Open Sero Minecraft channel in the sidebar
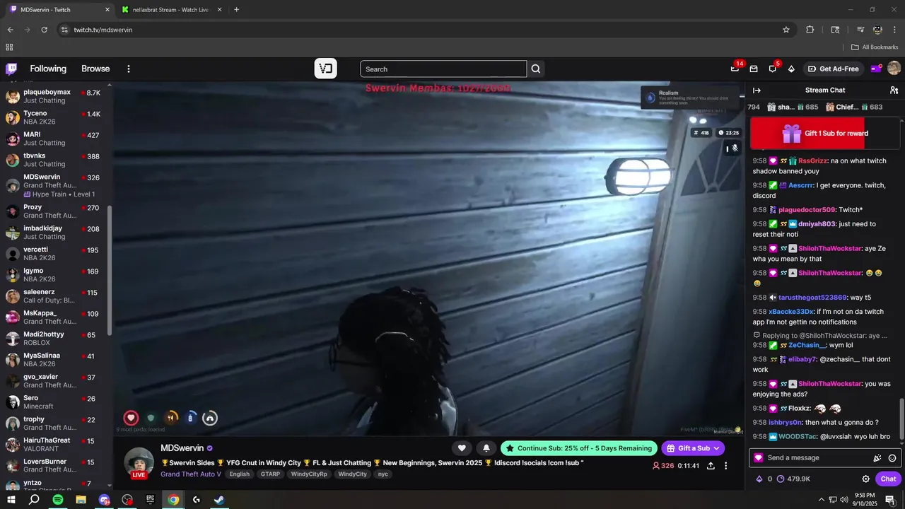This screenshot has height=509, width=905. 55,402
